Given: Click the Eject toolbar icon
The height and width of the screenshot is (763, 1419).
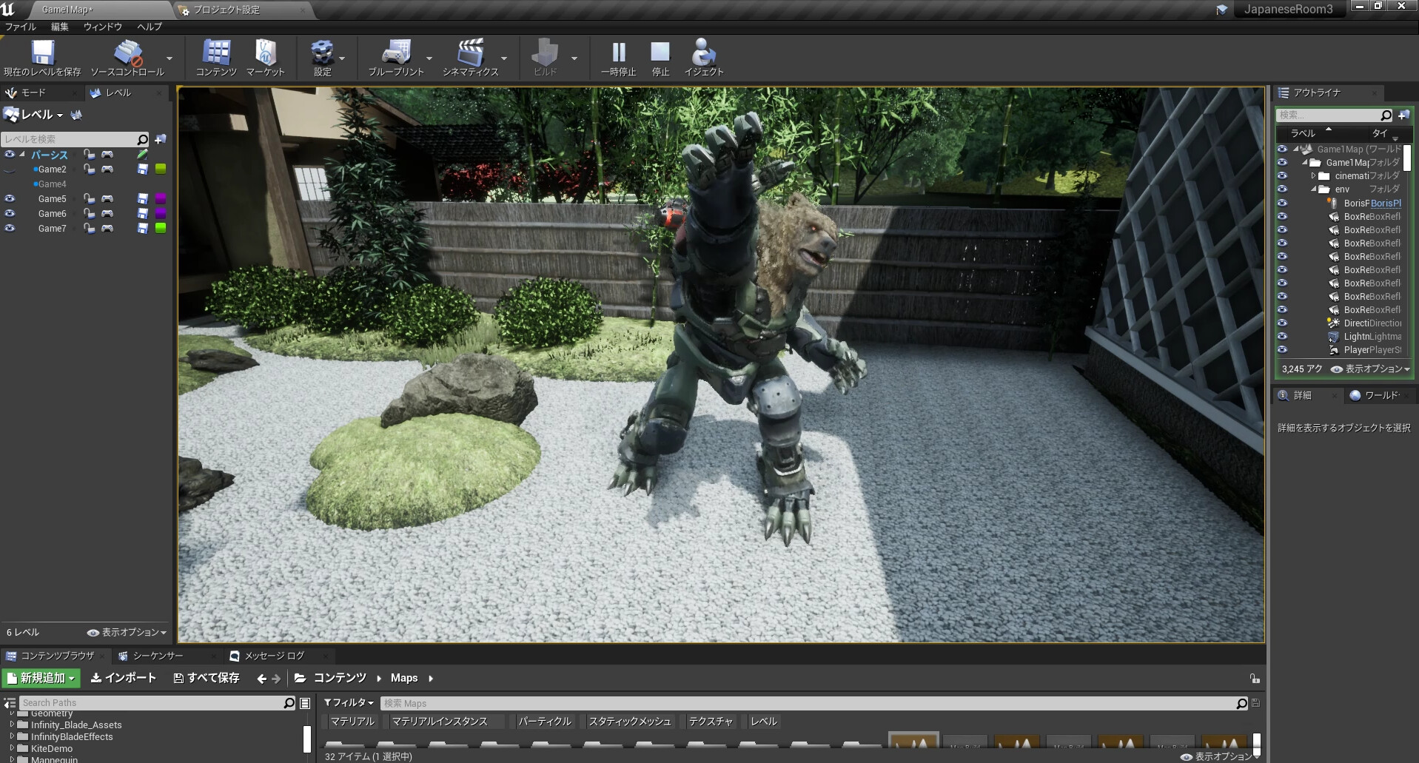Looking at the screenshot, I should click(703, 54).
